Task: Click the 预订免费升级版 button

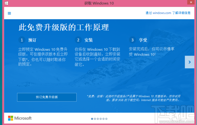Action: pos(47,97)
